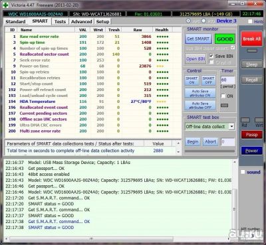Click the red Passp button

click(x=251, y=135)
